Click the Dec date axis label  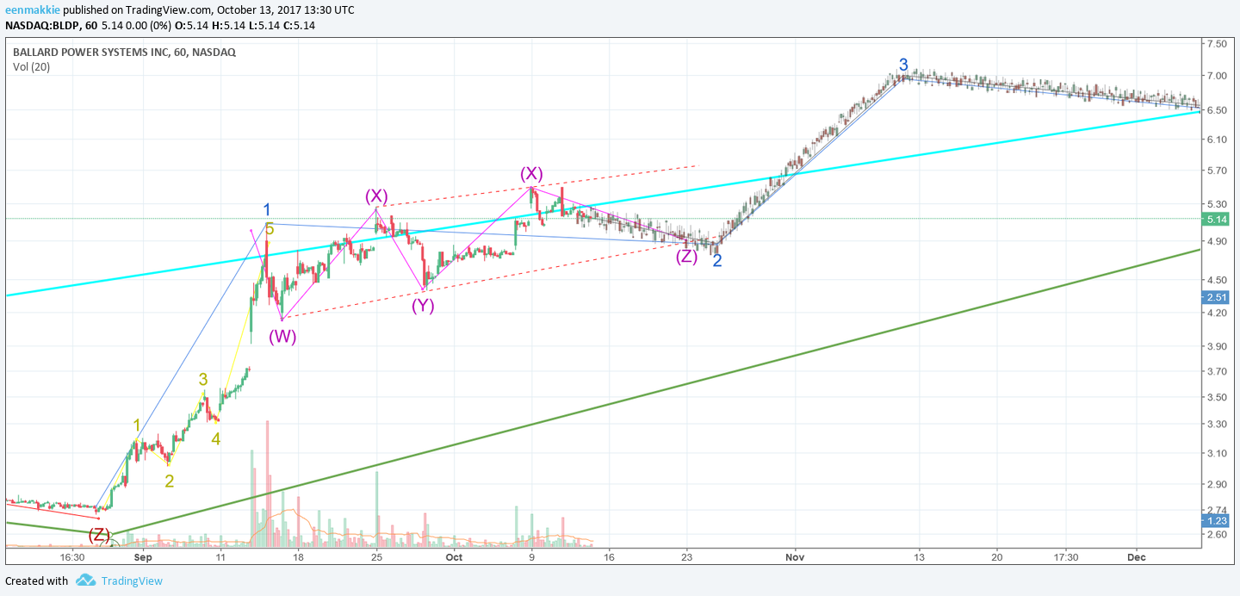click(x=1137, y=557)
